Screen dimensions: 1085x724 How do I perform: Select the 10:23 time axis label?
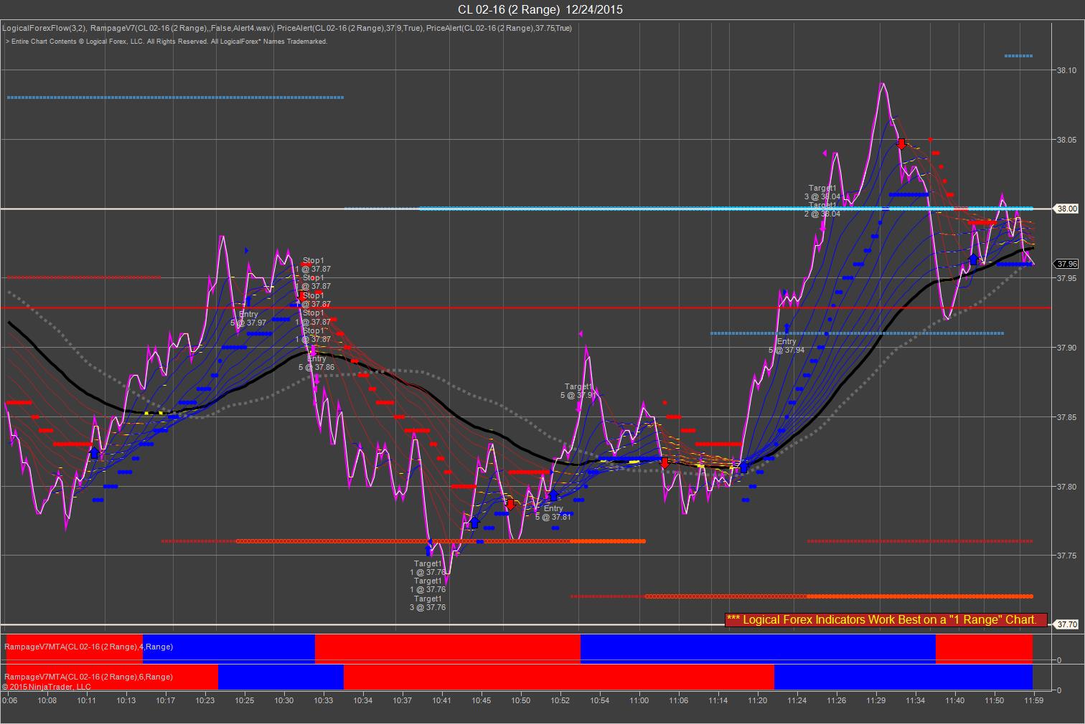205,700
